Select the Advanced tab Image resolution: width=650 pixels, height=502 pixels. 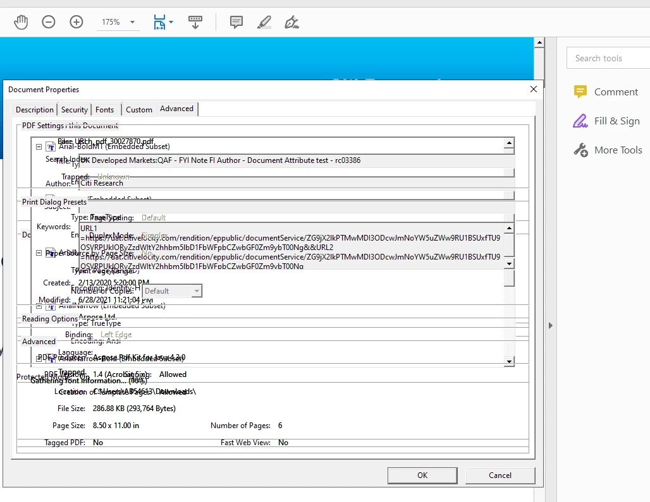click(176, 109)
